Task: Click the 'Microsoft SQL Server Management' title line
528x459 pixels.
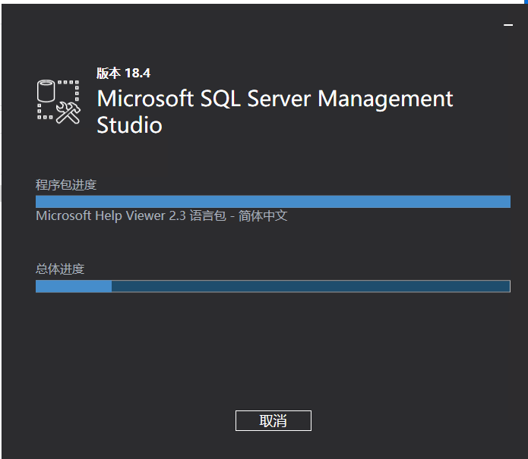Action: [275, 99]
